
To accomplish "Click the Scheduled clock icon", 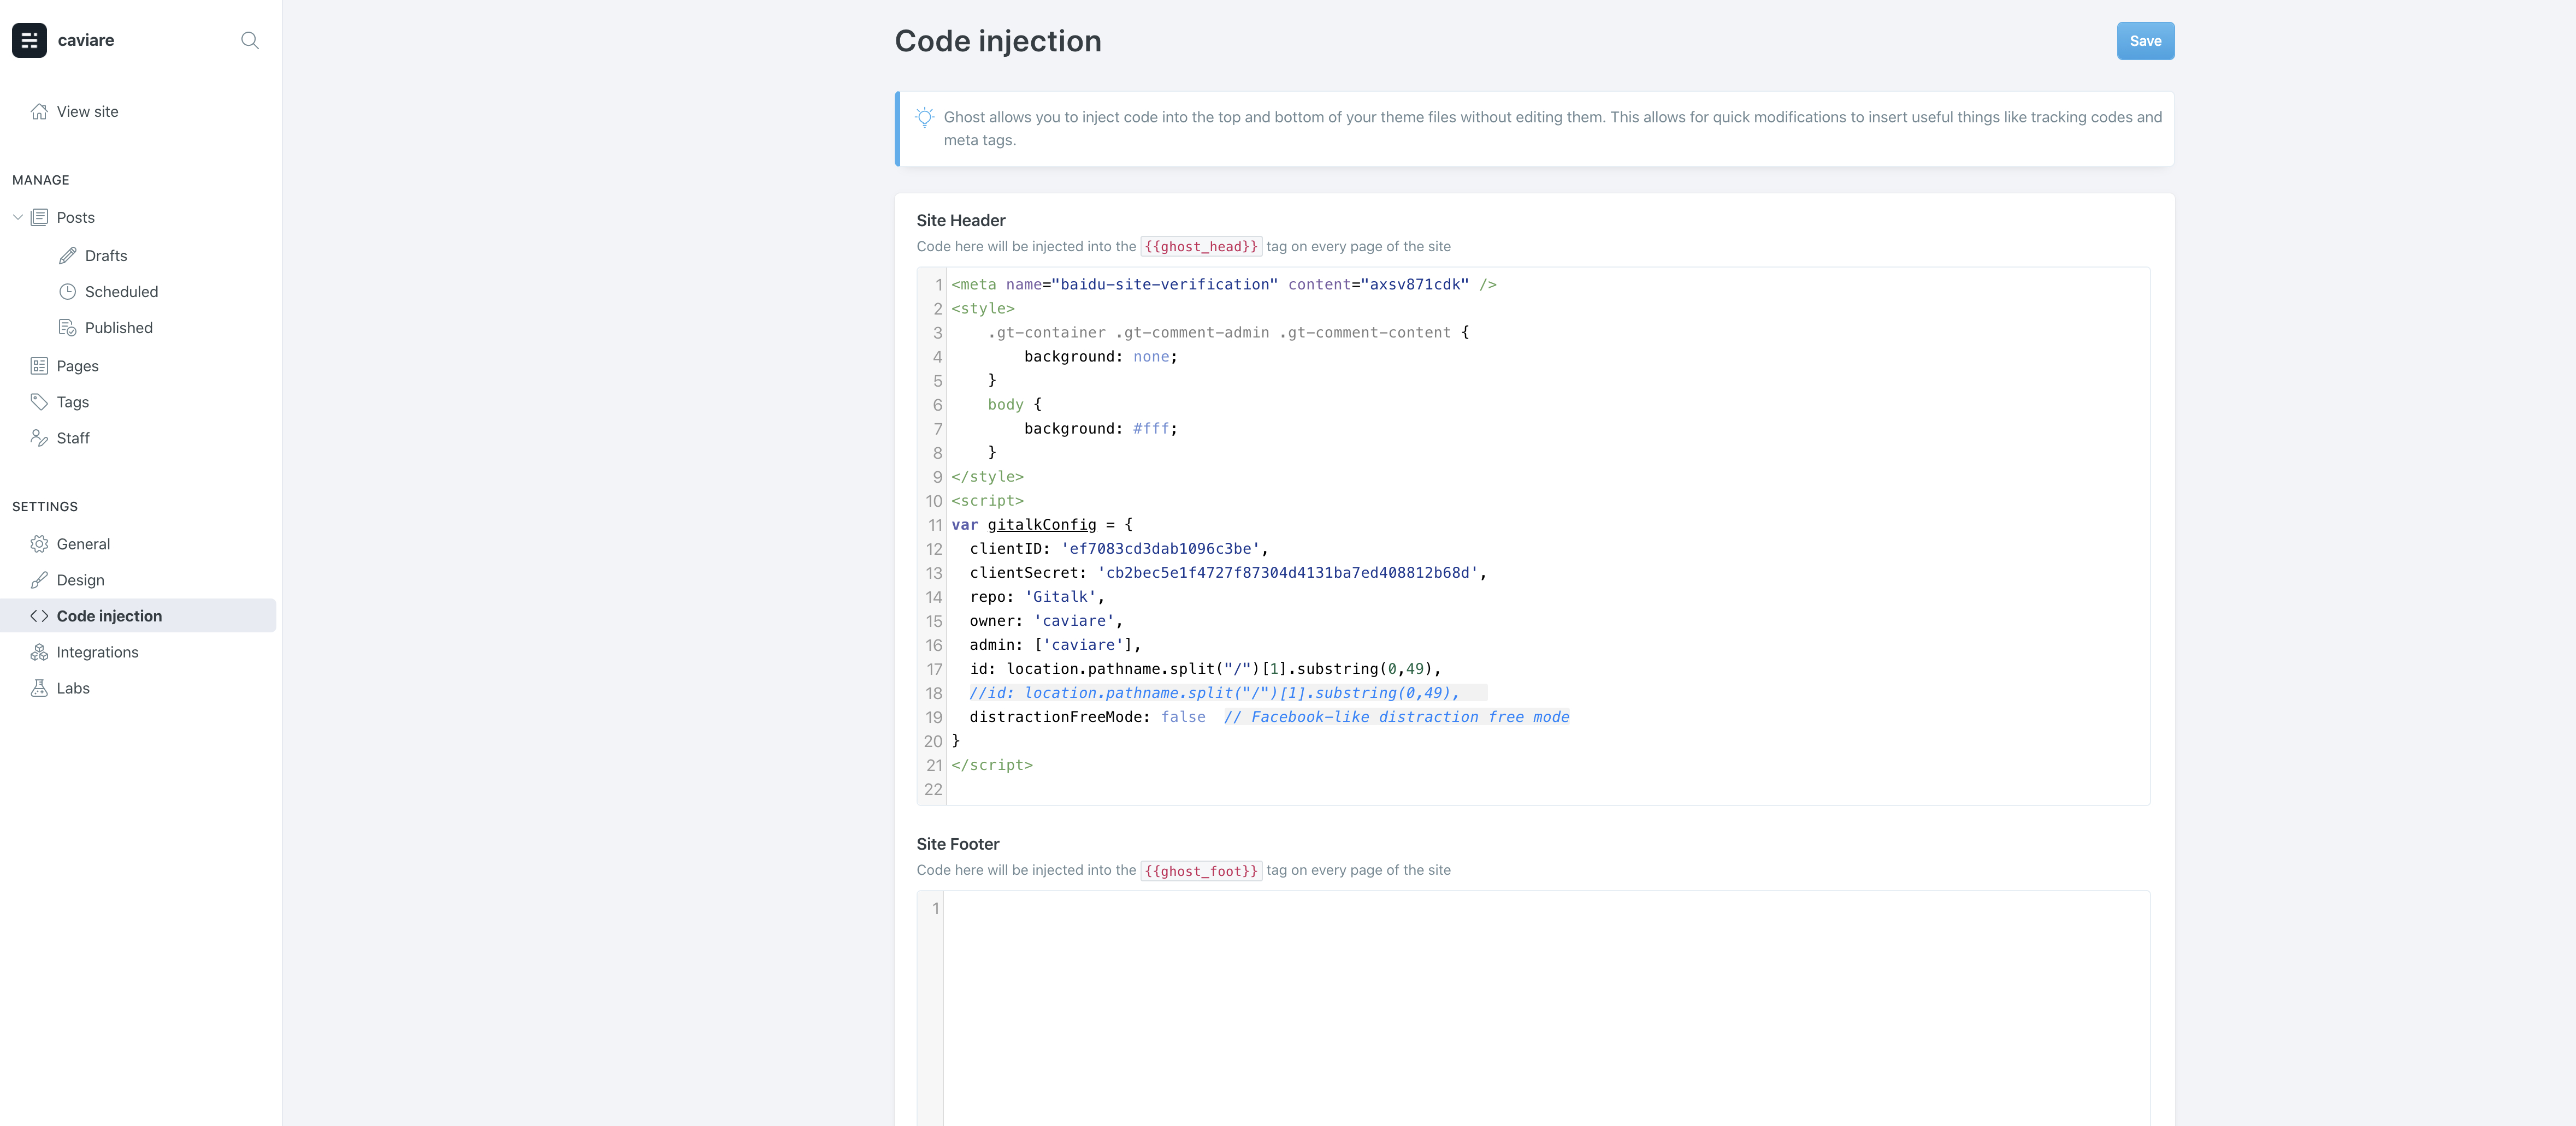I will (67, 291).
